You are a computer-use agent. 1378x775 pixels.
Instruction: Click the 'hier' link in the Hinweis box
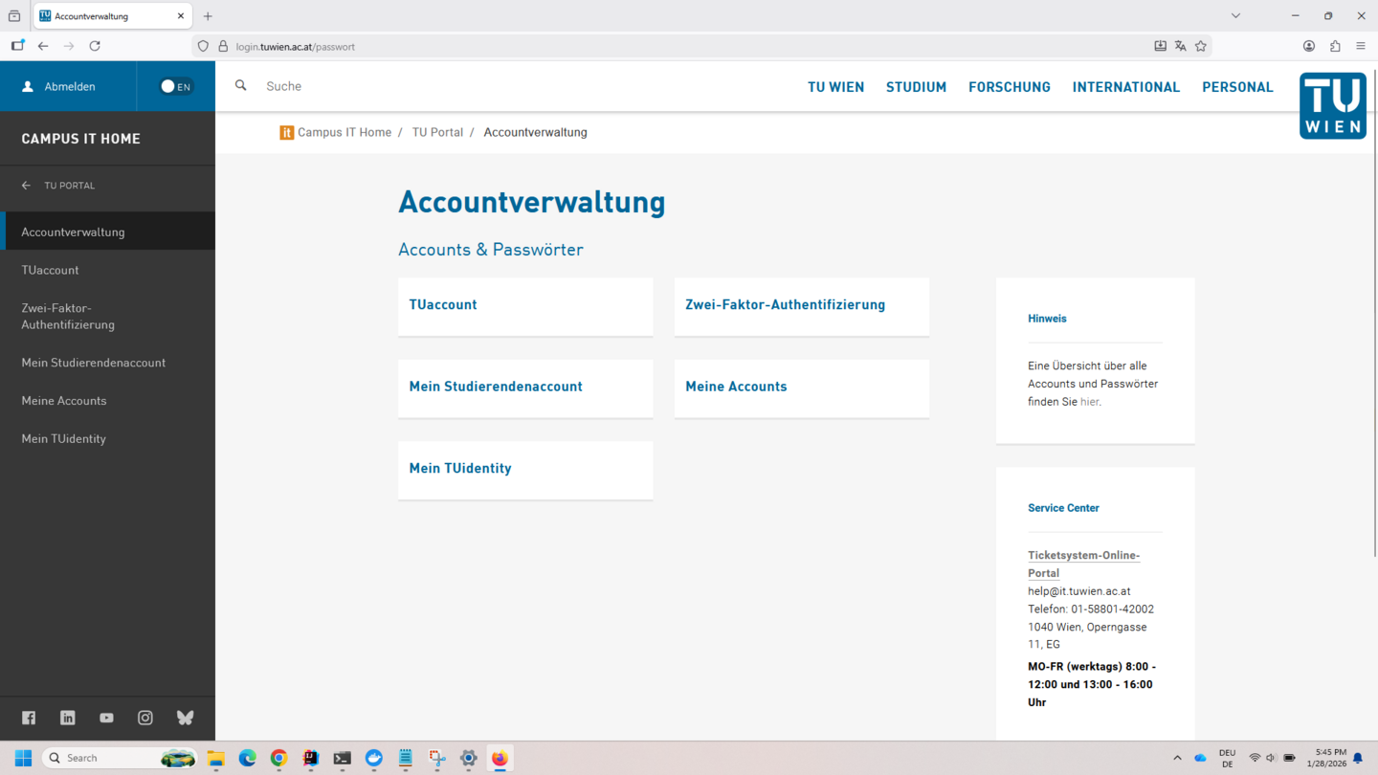[1089, 401]
